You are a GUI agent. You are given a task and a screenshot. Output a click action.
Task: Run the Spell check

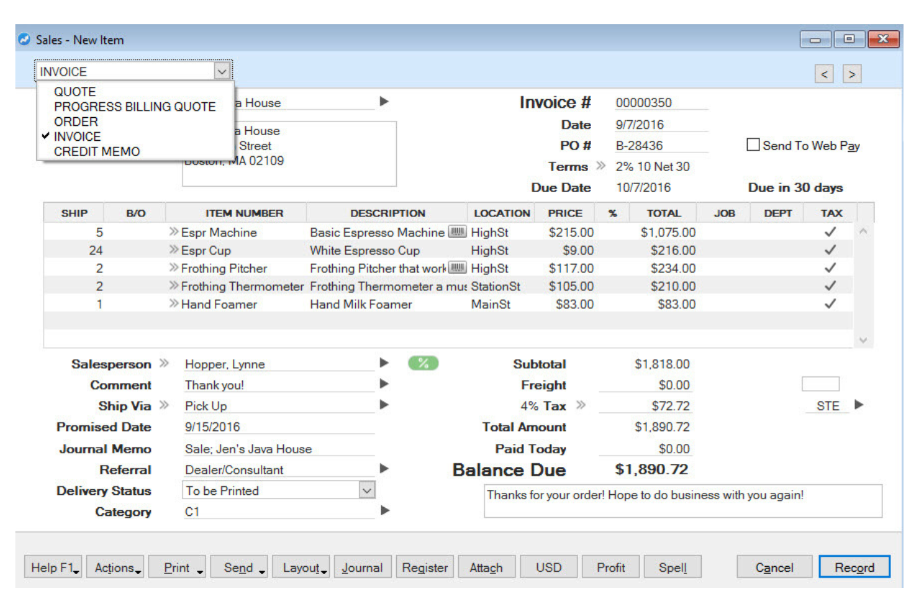point(672,566)
